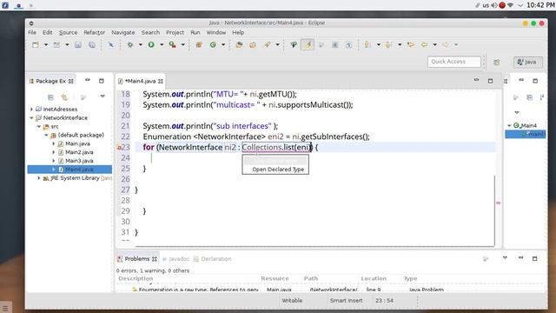Select Main3.java in Package Explorer
Image resolution: width=556 pixels, height=313 pixels.
(79, 161)
